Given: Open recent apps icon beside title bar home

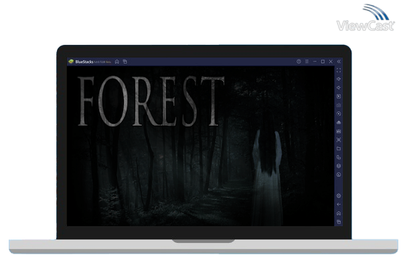Looking at the screenshot, I should 125,62.
